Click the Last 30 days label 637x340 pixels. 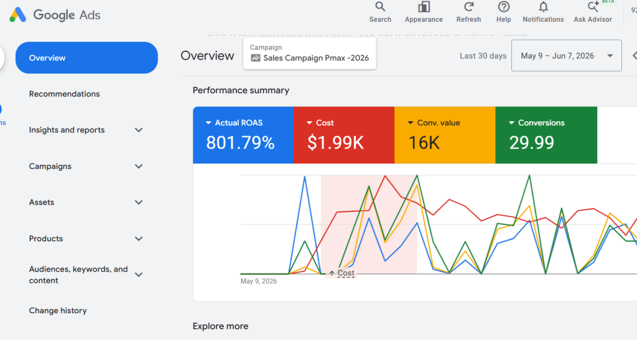[483, 56]
